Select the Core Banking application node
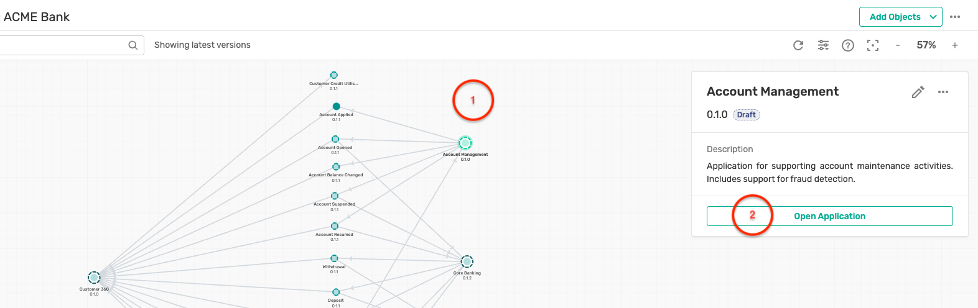 [x=467, y=261]
